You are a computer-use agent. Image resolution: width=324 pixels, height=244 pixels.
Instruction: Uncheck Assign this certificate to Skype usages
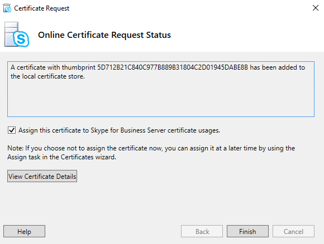tap(12, 130)
